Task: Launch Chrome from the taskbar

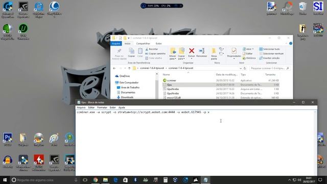Action: (96, 180)
